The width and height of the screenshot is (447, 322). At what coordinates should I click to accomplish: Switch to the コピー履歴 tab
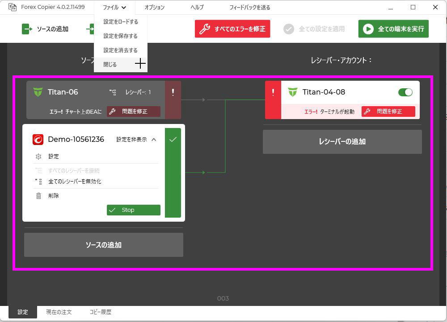click(x=101, y=312)
